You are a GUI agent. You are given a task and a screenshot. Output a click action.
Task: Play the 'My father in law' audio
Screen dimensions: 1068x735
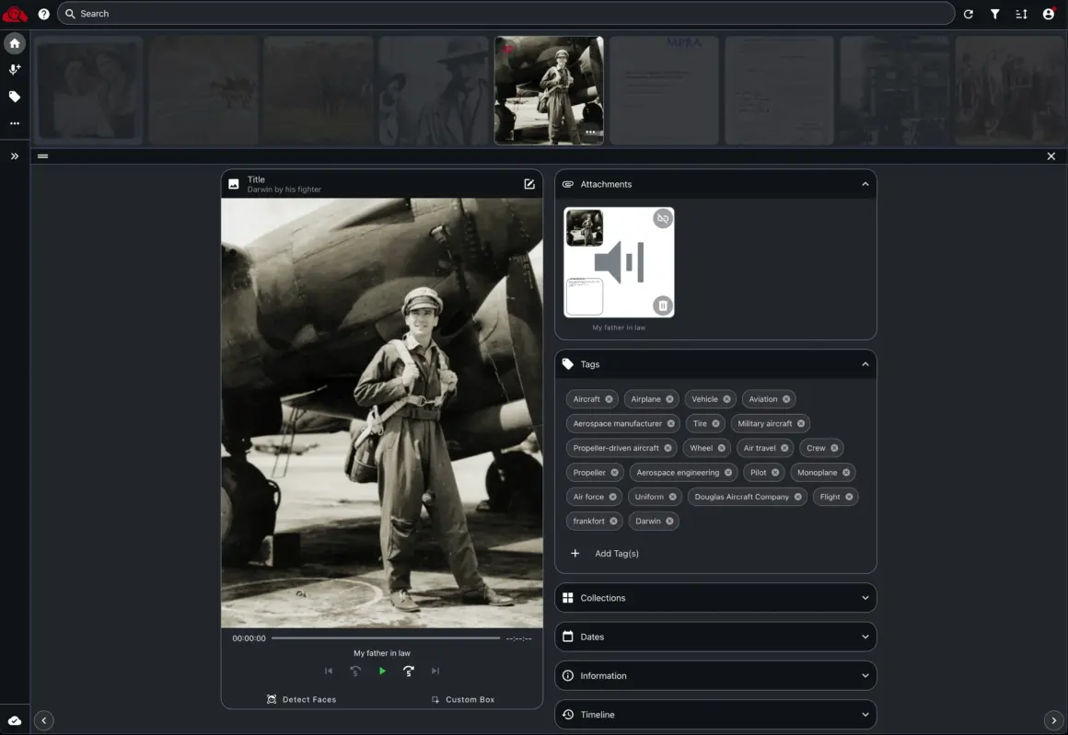click(382, 671)
